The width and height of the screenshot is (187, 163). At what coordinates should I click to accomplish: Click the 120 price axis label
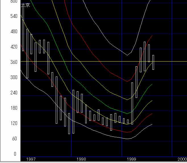(14, 123)
